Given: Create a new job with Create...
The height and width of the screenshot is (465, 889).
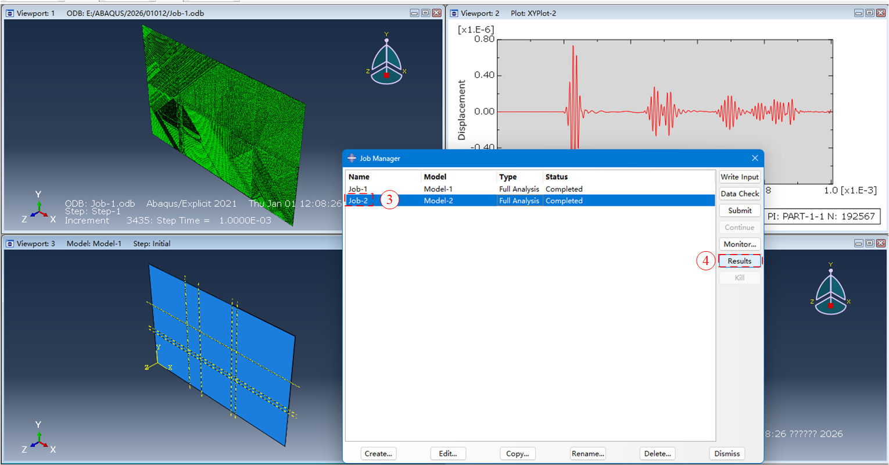Looking at the screenshot, I should [378, 454].
